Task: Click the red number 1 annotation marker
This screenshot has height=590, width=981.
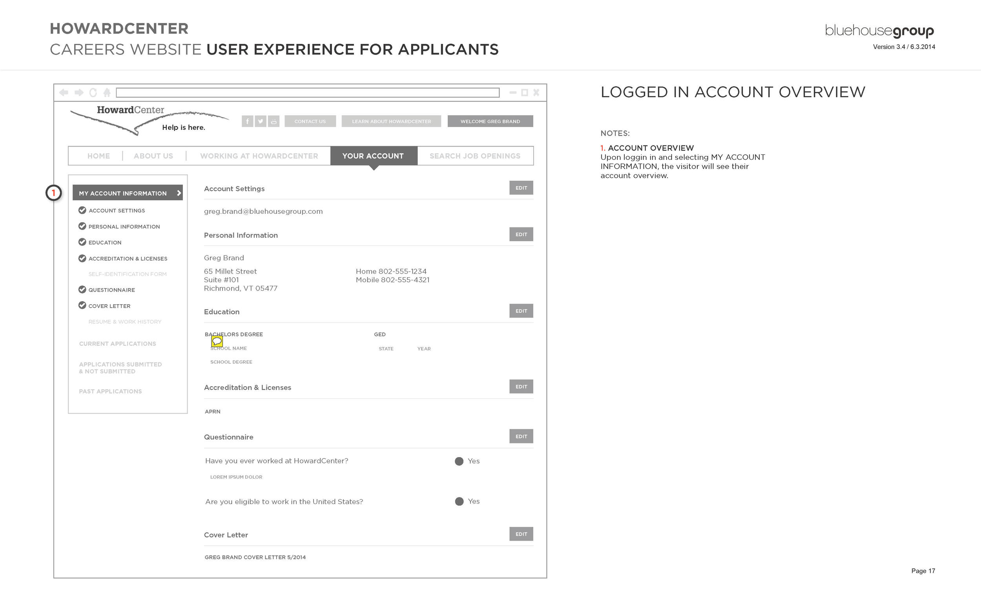Action: click(54, 193)
